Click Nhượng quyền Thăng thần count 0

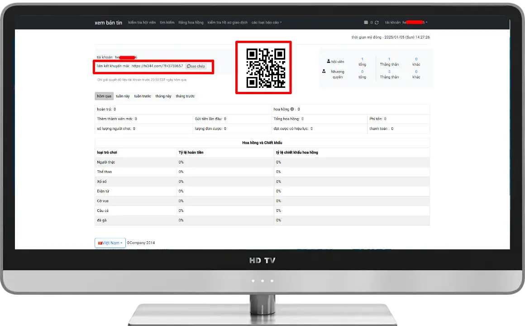point(389,72)
